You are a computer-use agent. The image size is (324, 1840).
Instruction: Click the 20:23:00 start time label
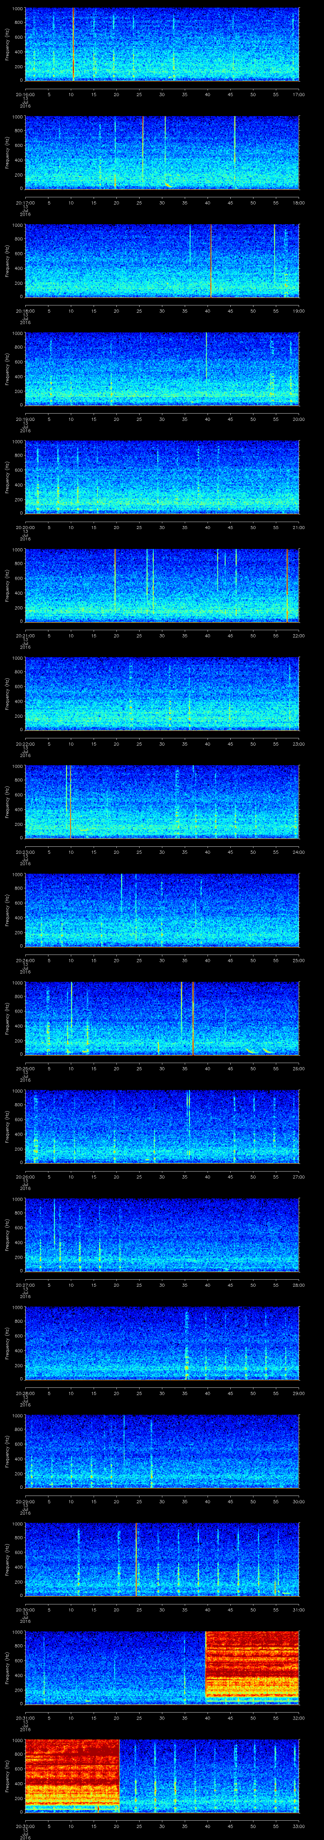(25, 852)
